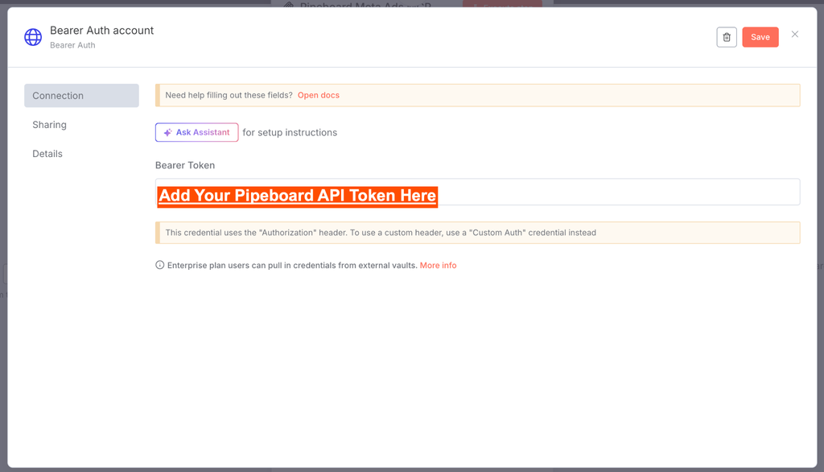The image size is (824, 472).
Task: Click the Authorization header notice text
Action: tap(381, 233)
